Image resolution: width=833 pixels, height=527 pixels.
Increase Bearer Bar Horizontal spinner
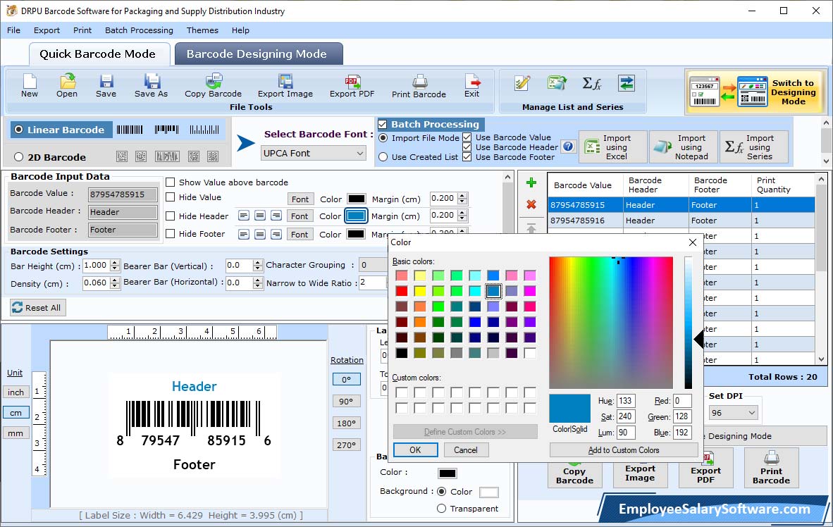point(258,280)
